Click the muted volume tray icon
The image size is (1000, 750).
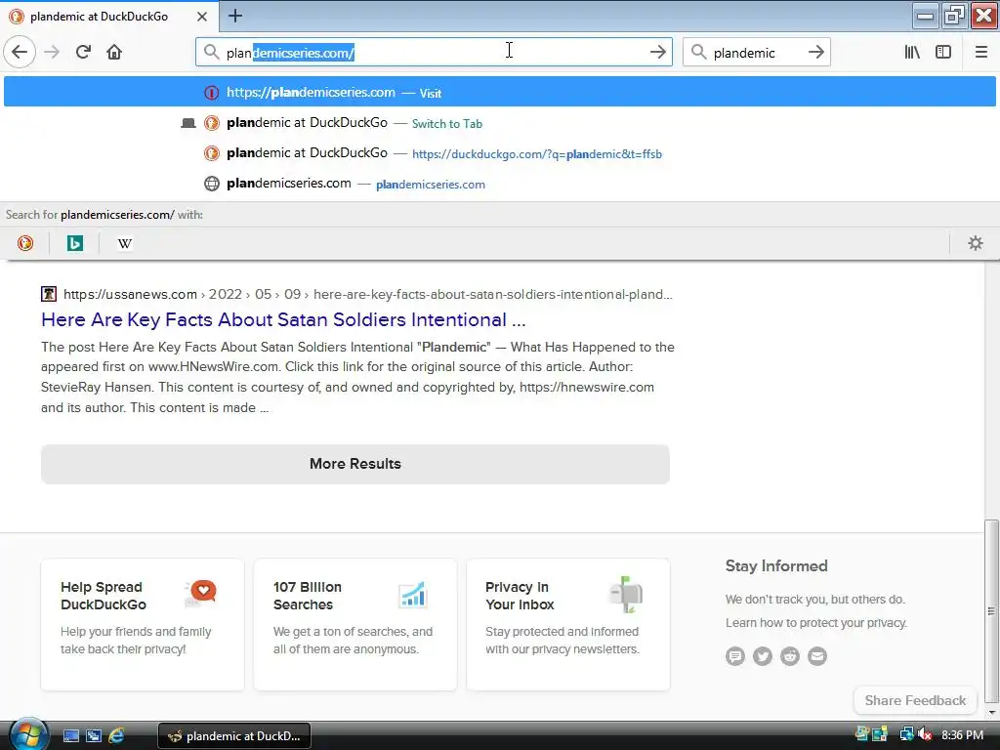924,734
